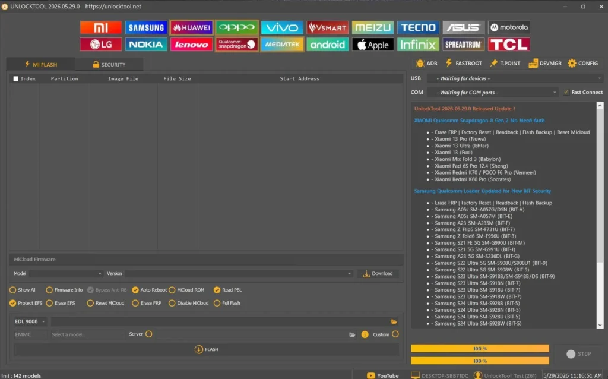The height and width of the screenshot is (379, 608).
Task: Open the TCL brand section
Action: click(509, 44)
